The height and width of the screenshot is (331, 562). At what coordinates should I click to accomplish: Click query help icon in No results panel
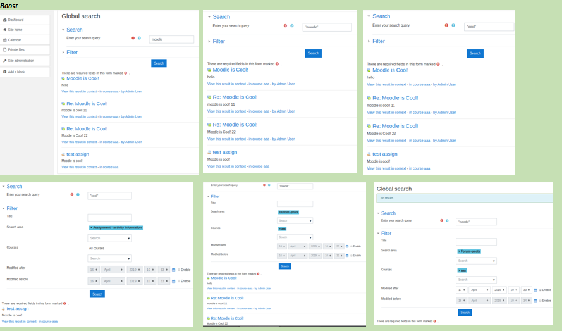[447, 220]
